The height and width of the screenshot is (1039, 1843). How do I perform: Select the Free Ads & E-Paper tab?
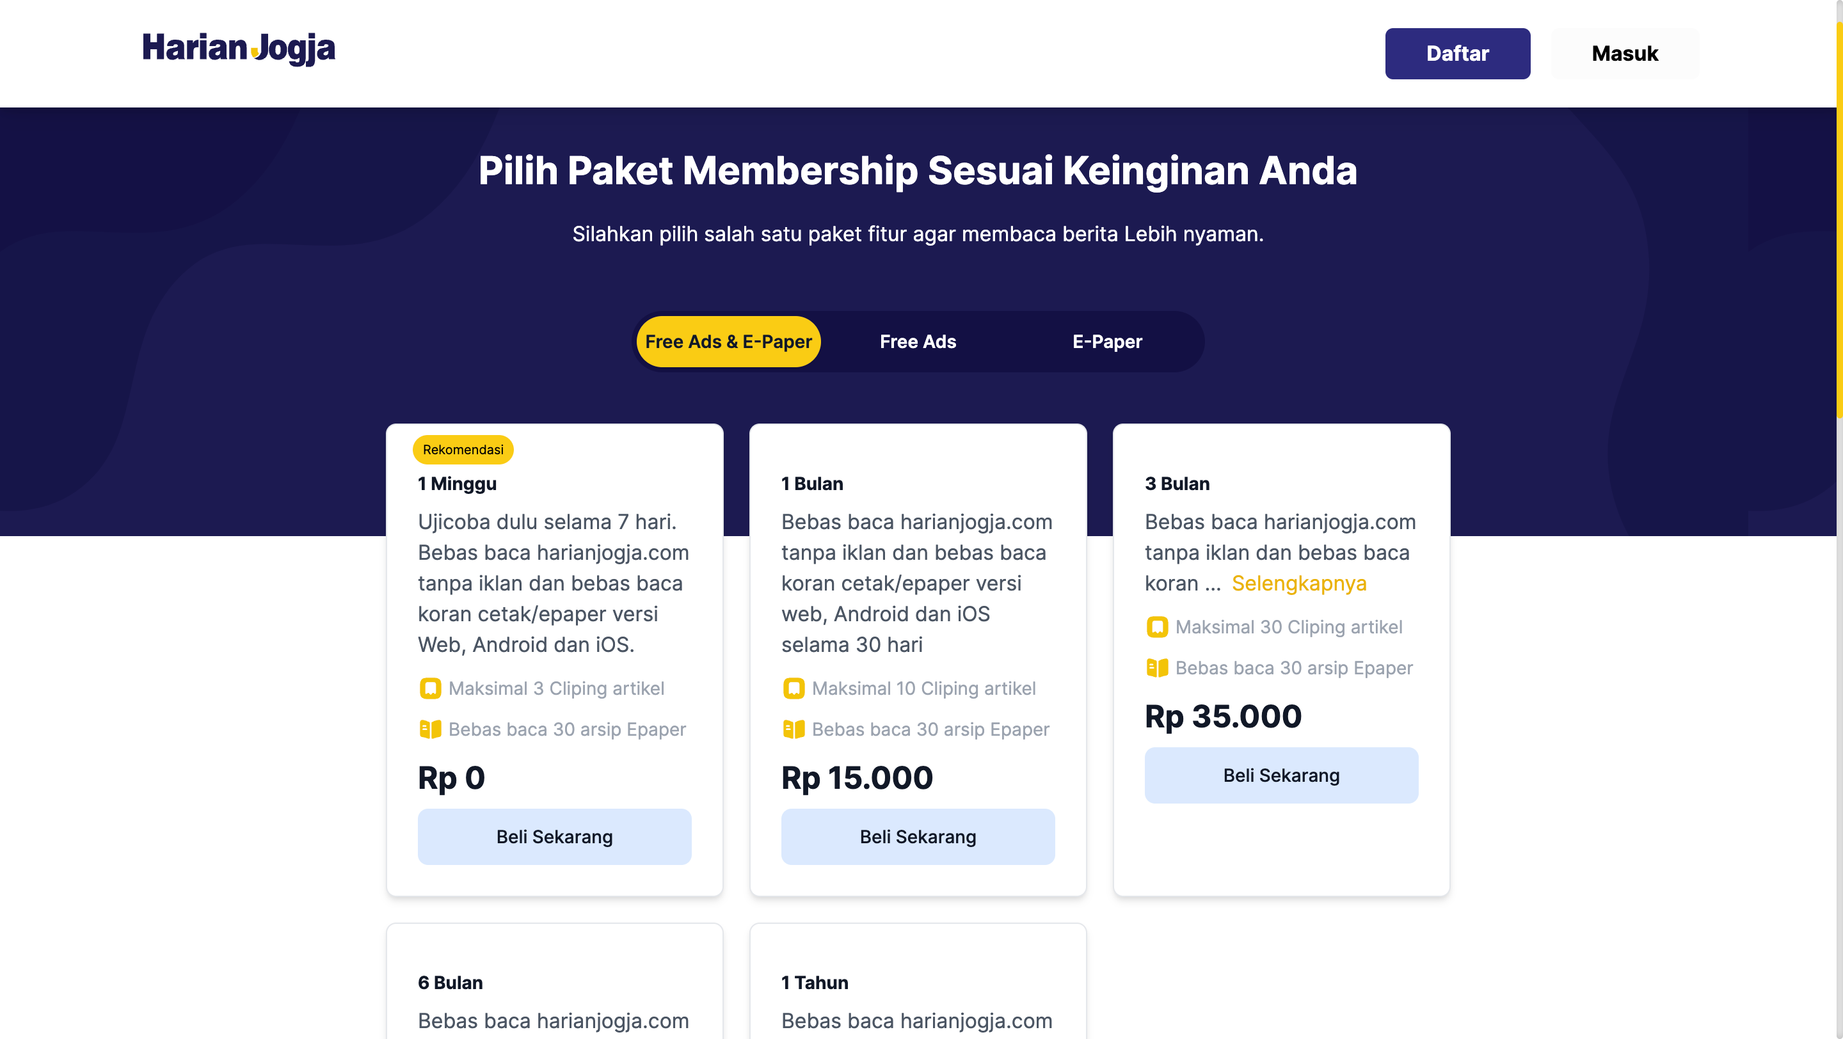[728, 342]
